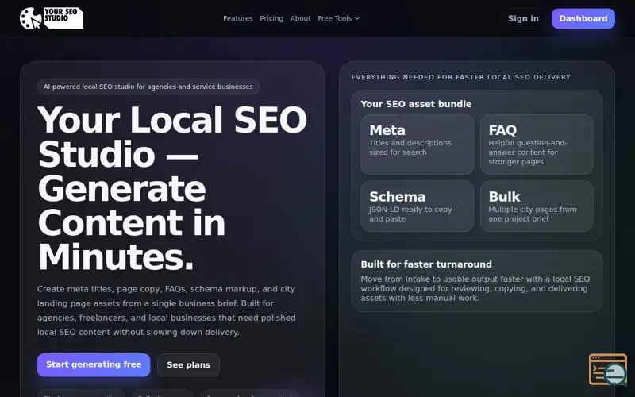This screenshot has width=635, height=397.
Task: Click the 'Your Local SEO Studio' main headline
Action: 172,188
